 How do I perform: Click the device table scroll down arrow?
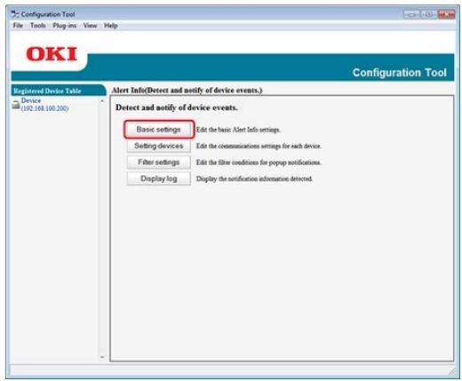coord(102,357)
